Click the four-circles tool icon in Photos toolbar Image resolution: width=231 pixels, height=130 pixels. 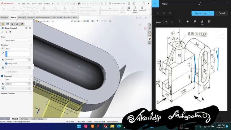[209, 22]
